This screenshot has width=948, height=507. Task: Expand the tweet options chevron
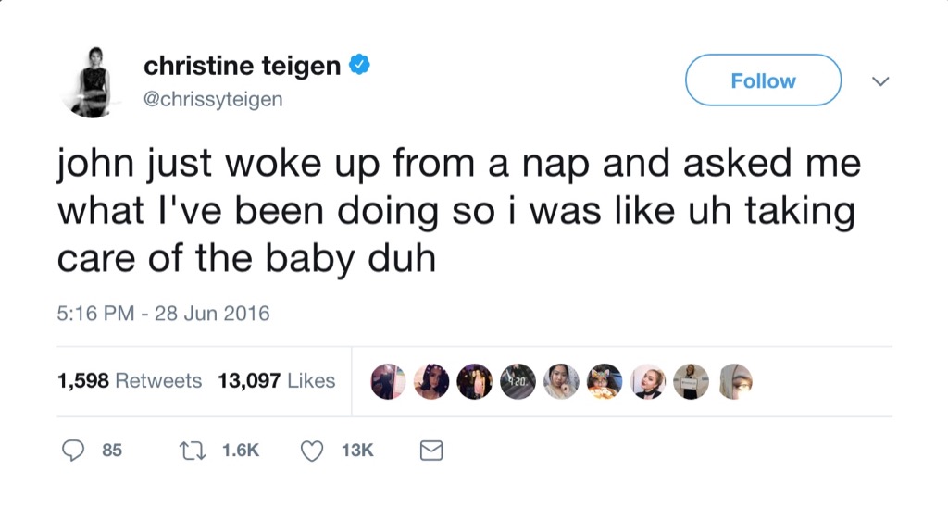tap(880, 81)
